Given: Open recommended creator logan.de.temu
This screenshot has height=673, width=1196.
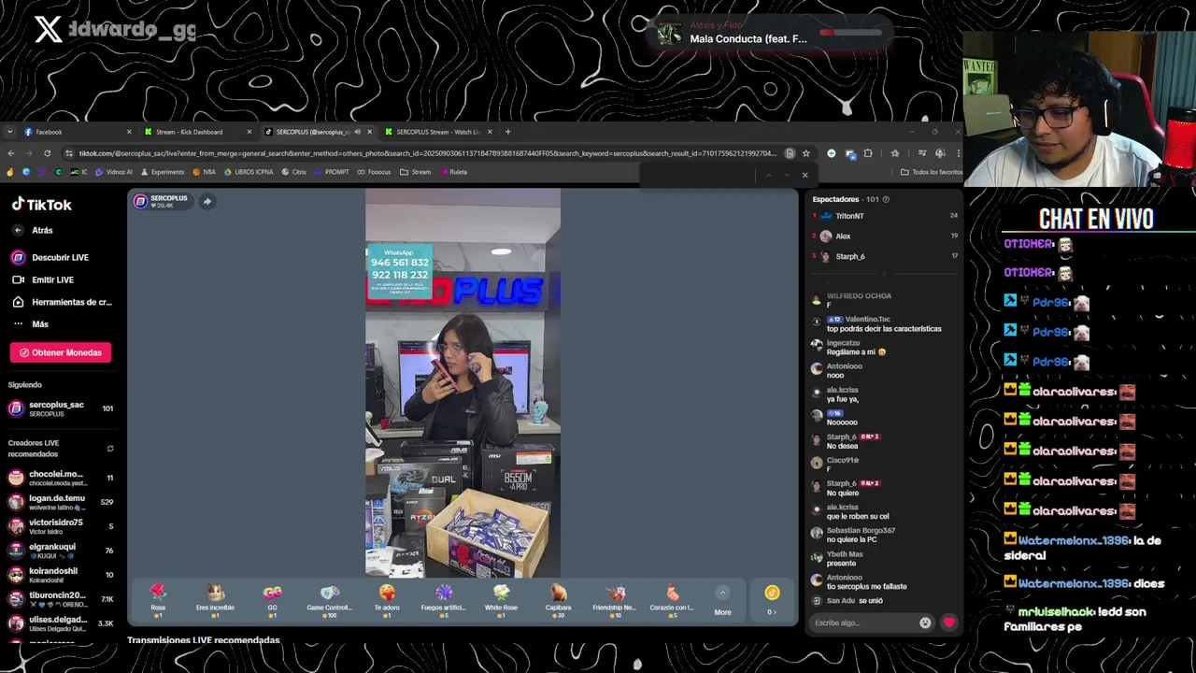Looking at the screenshot, I should click(60, 502).
